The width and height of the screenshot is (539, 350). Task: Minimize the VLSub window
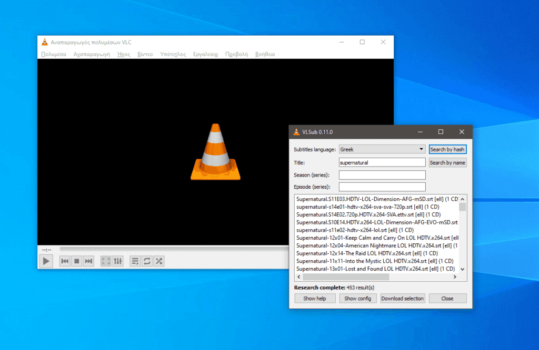(x=420, y=132)
